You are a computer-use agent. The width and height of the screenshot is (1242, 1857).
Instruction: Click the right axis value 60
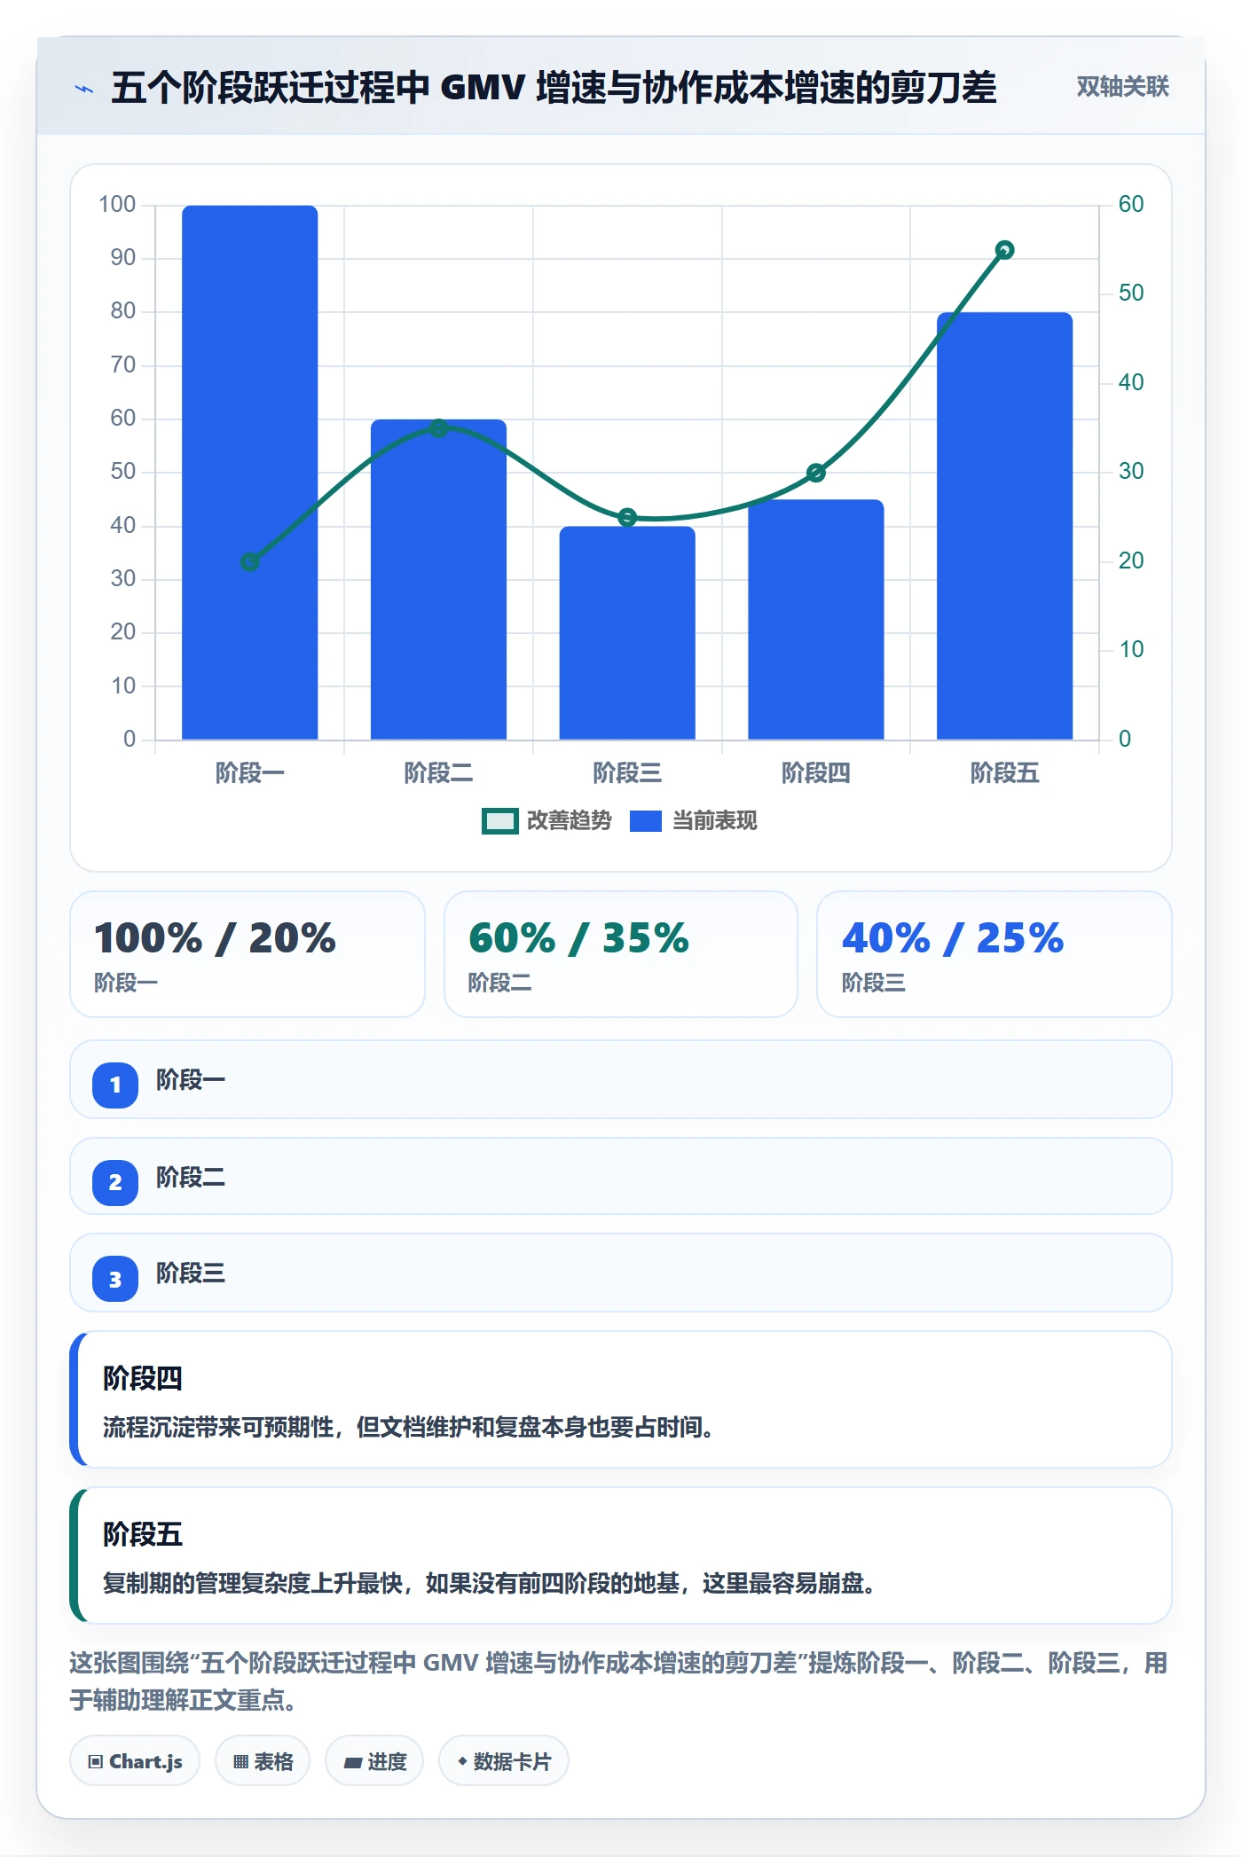tap(1131, 205)
